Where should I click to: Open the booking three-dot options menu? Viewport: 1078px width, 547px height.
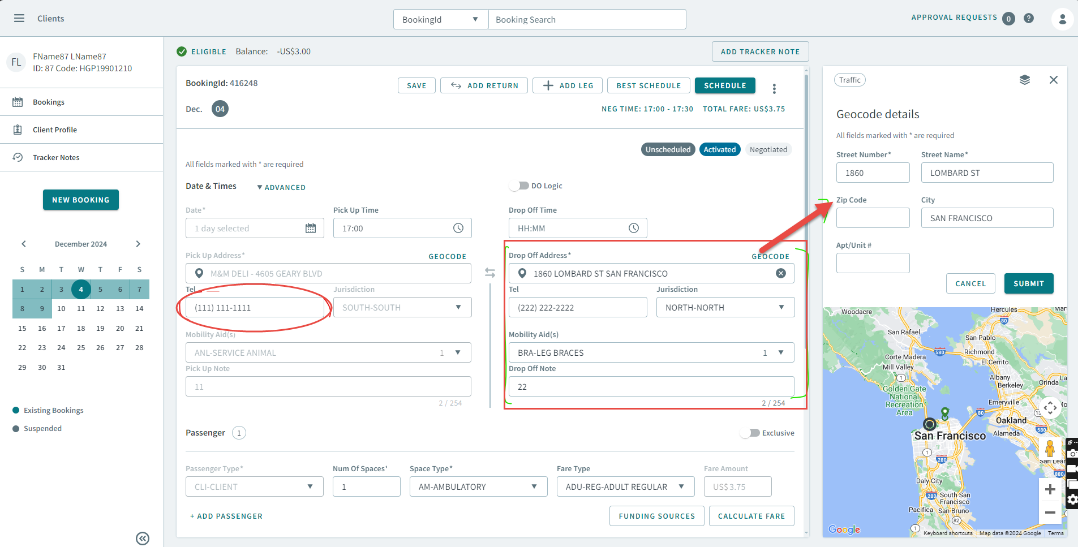(x=774, y=88)
